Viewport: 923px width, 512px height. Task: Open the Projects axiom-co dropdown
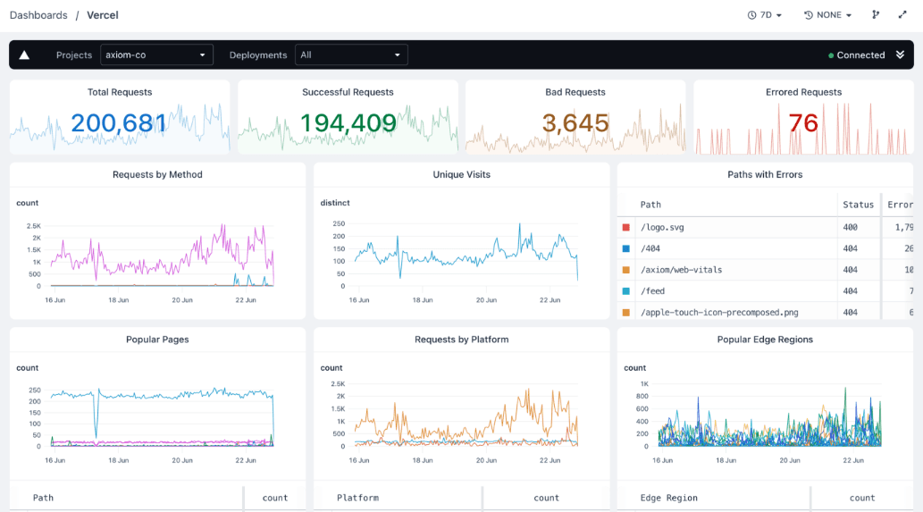[156, 55]
